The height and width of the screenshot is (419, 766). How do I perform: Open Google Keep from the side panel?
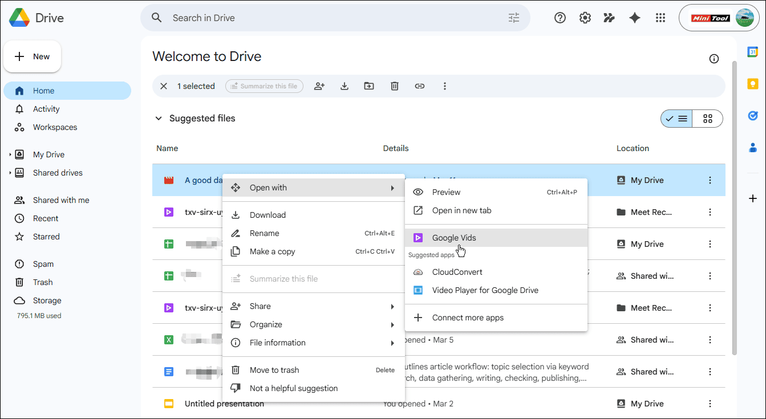752,83
